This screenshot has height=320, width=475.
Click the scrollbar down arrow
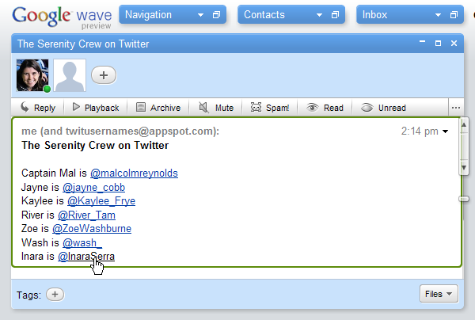pyautogui.click(x=463, y=167)
